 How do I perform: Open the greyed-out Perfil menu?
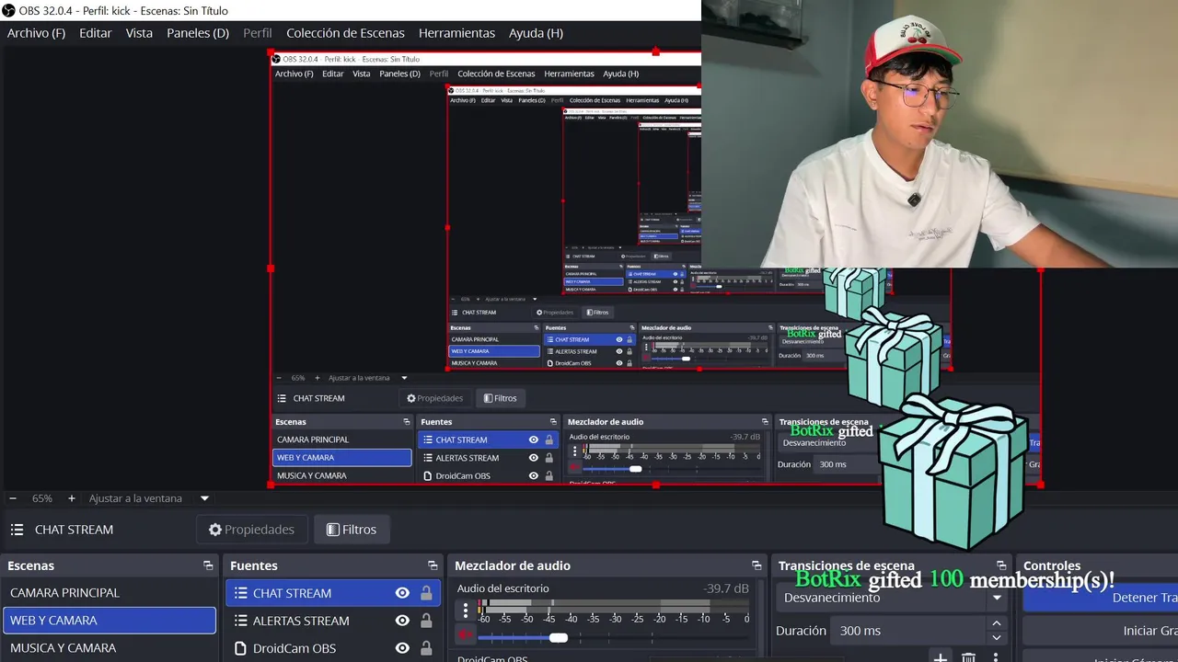point(258,33)
